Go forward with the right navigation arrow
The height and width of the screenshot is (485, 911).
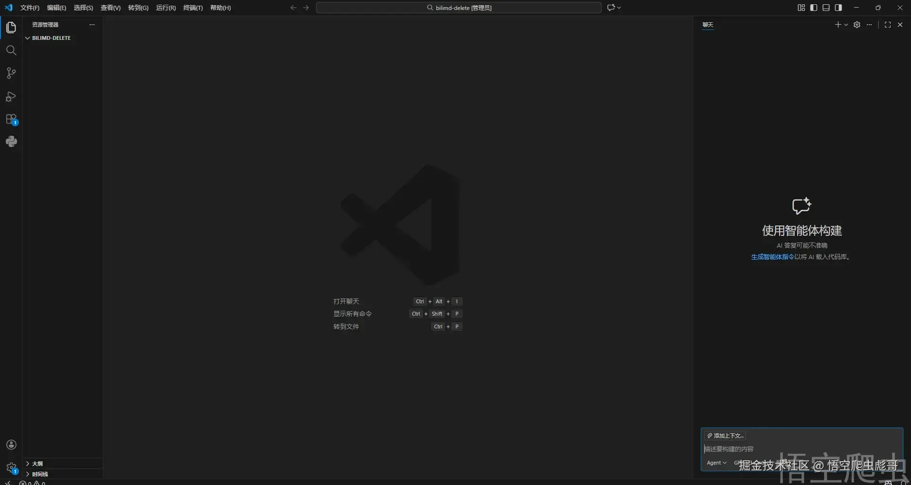[306, 8]
